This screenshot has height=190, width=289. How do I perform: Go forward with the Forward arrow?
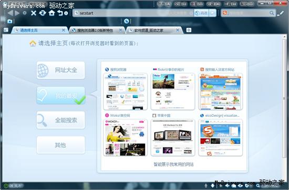tap(17, 13)
